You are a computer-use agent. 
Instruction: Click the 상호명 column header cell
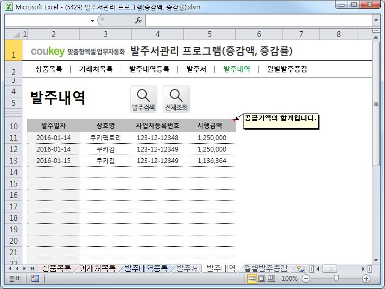click(106, 126)
